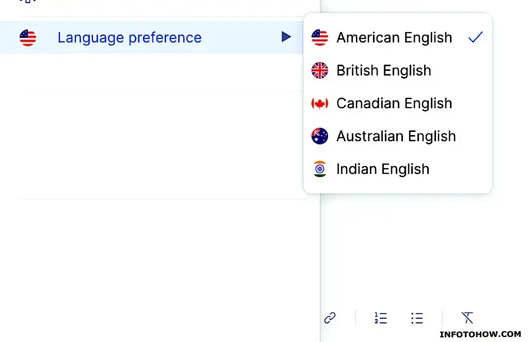Click the American English flag icon

click(320, 38)
